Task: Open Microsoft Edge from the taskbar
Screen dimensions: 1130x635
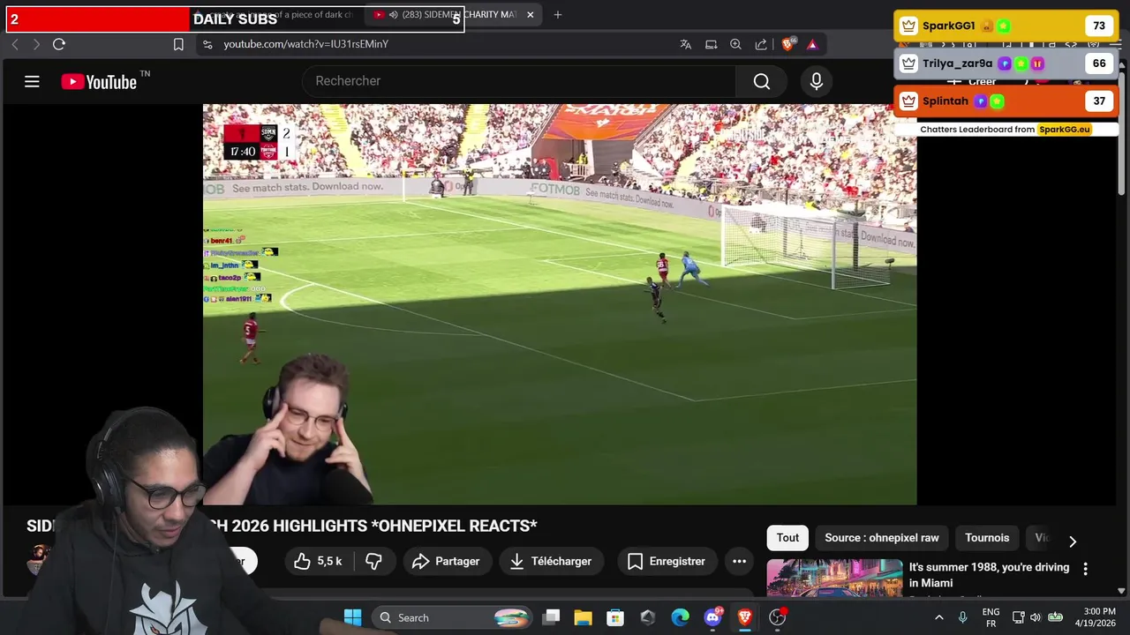Action: (x=680, y=617)
